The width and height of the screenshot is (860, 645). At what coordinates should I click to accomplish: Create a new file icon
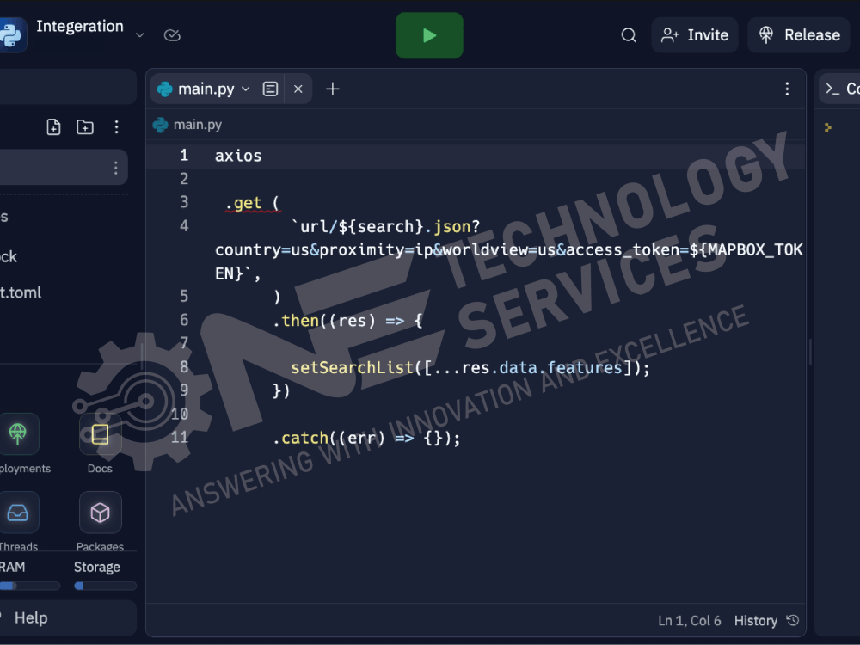click(x=53, y=127)
